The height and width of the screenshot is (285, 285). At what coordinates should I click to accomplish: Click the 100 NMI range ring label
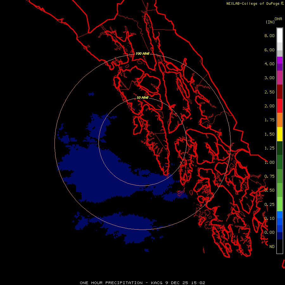142,54
